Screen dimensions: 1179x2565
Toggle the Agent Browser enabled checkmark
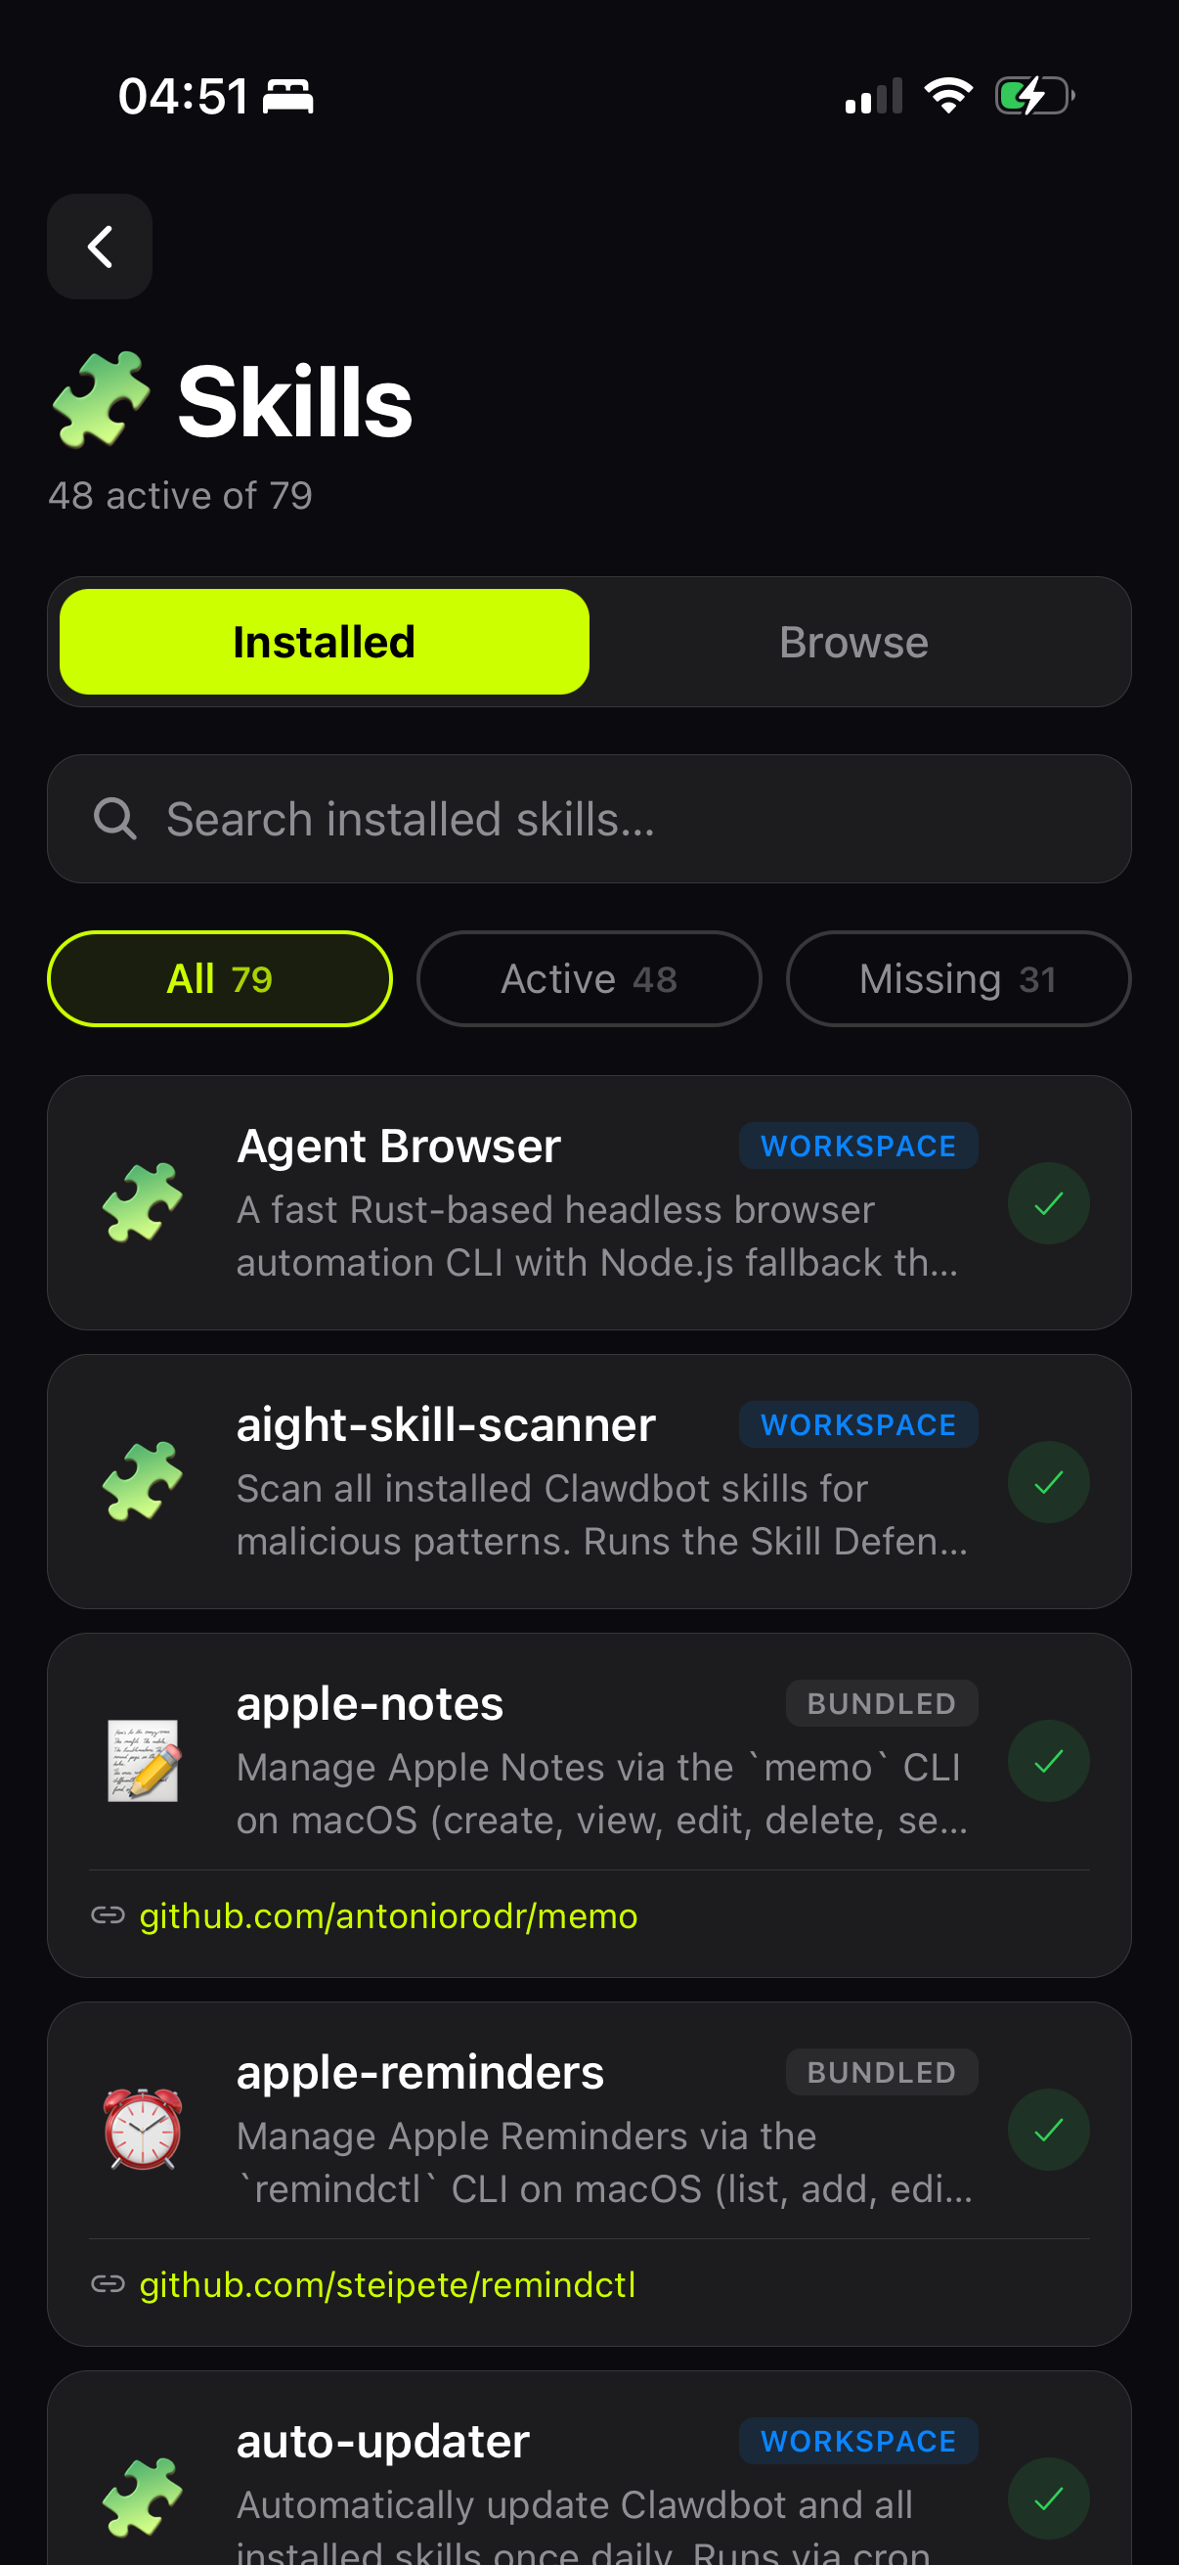tap(1048, 1203)
